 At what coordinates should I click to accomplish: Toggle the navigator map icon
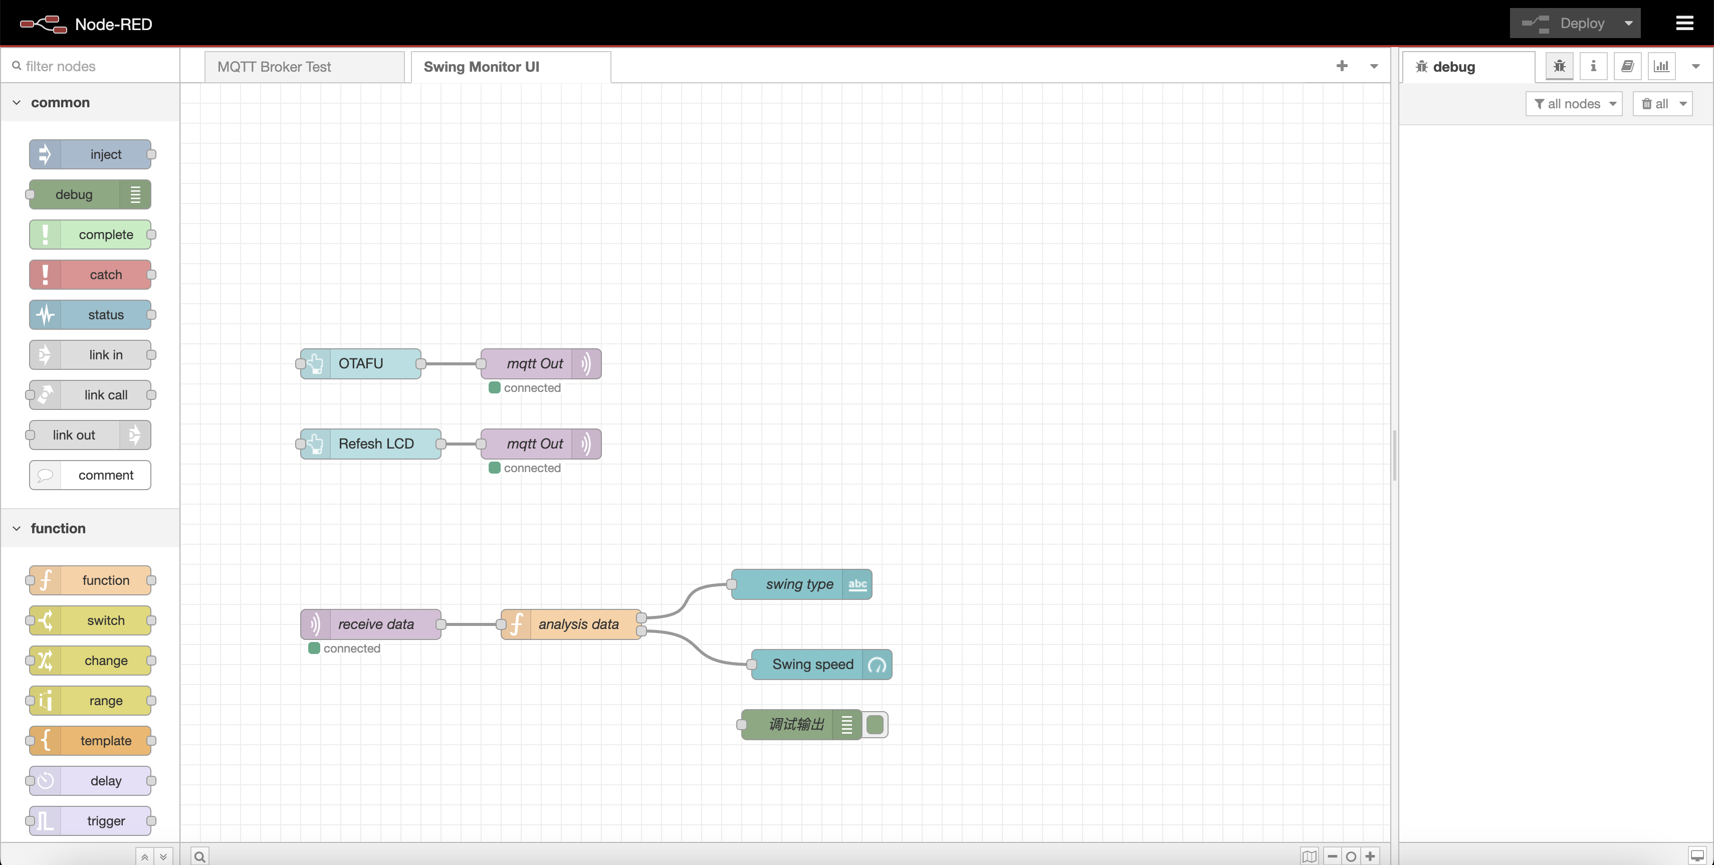(x=1309, y=856)
